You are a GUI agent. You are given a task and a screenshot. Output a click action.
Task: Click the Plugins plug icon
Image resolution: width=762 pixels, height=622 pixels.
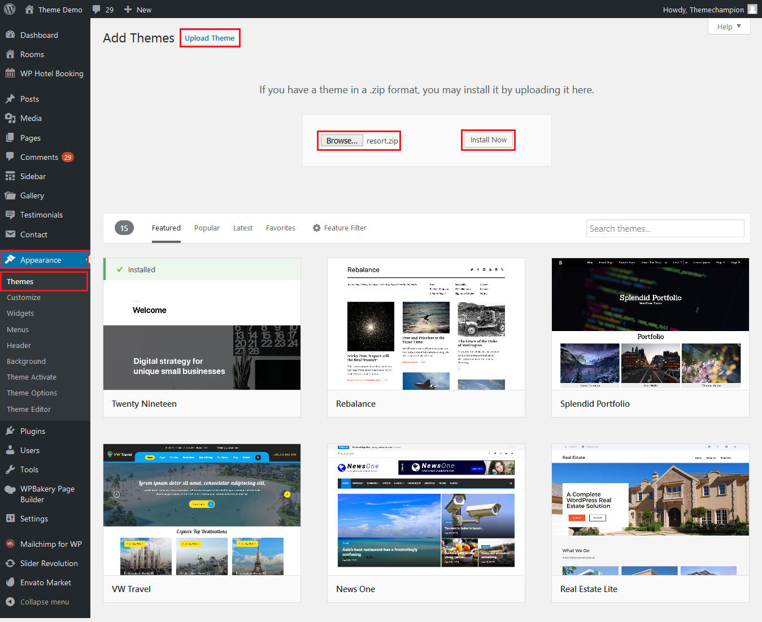10,431
